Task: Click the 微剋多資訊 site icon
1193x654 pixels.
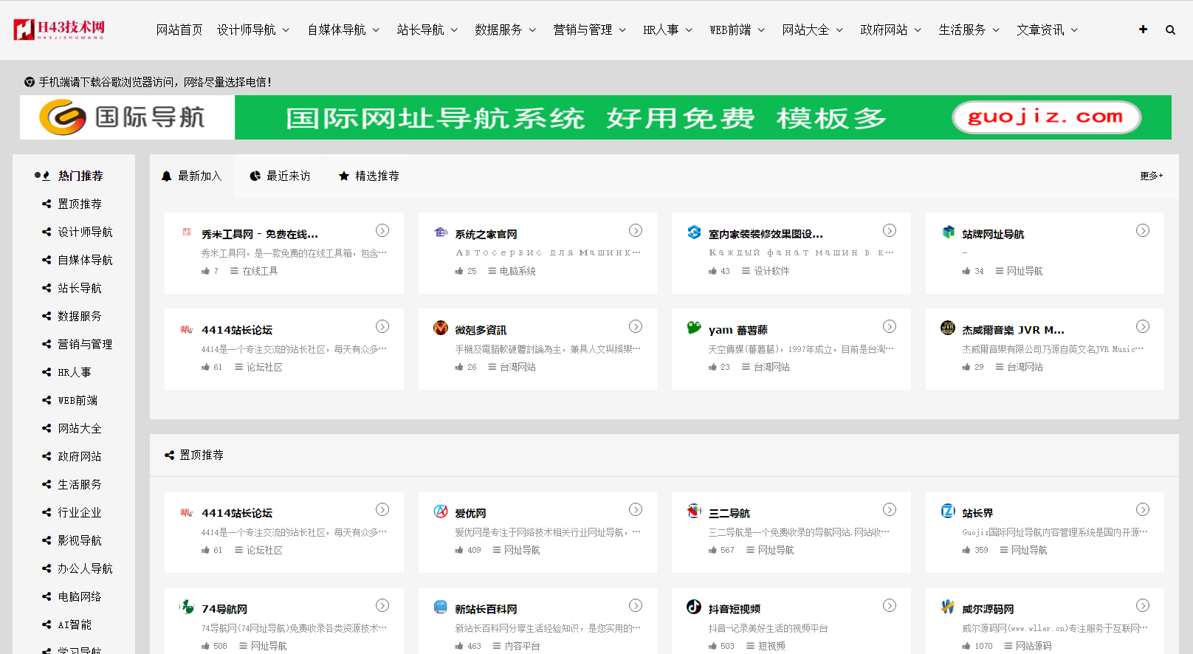Action: (x=441, y=328)
